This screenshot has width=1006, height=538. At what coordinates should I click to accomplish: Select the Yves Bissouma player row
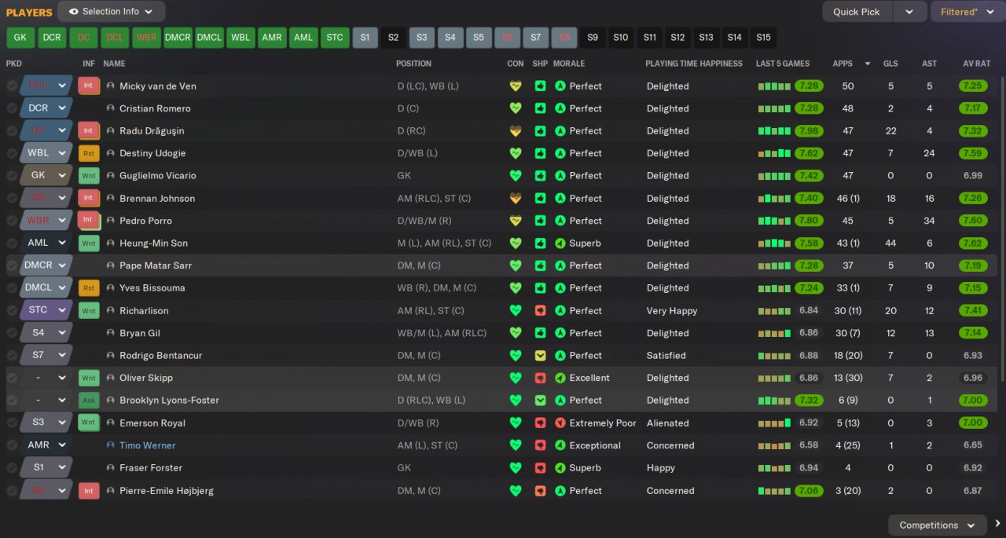coord(501,287)
